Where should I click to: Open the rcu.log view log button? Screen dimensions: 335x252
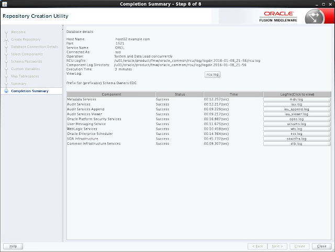tap(213, 74)
